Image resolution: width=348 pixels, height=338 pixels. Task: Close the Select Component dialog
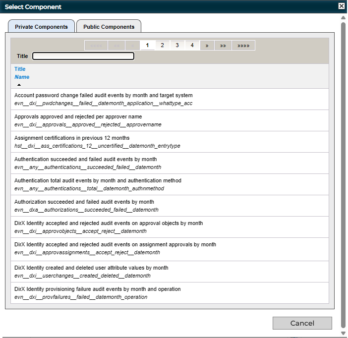(x=341, y=6)
